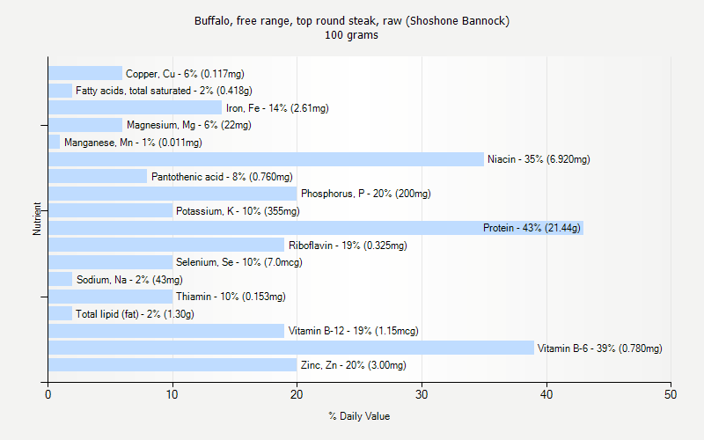Select the Phosphorus, P bar
The width and height of the screenshot is (704, 440).
pos(172,194)
